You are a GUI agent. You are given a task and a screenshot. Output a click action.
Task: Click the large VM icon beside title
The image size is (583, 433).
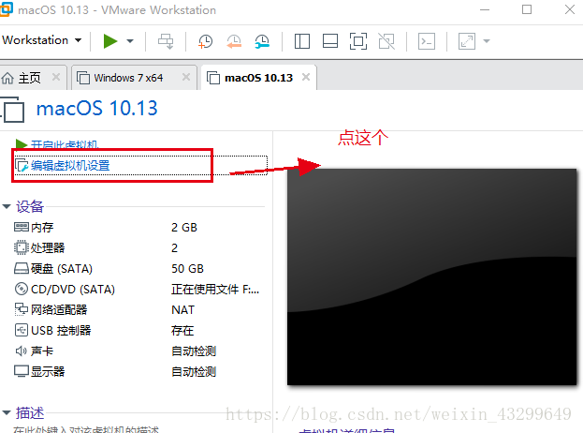13,110
